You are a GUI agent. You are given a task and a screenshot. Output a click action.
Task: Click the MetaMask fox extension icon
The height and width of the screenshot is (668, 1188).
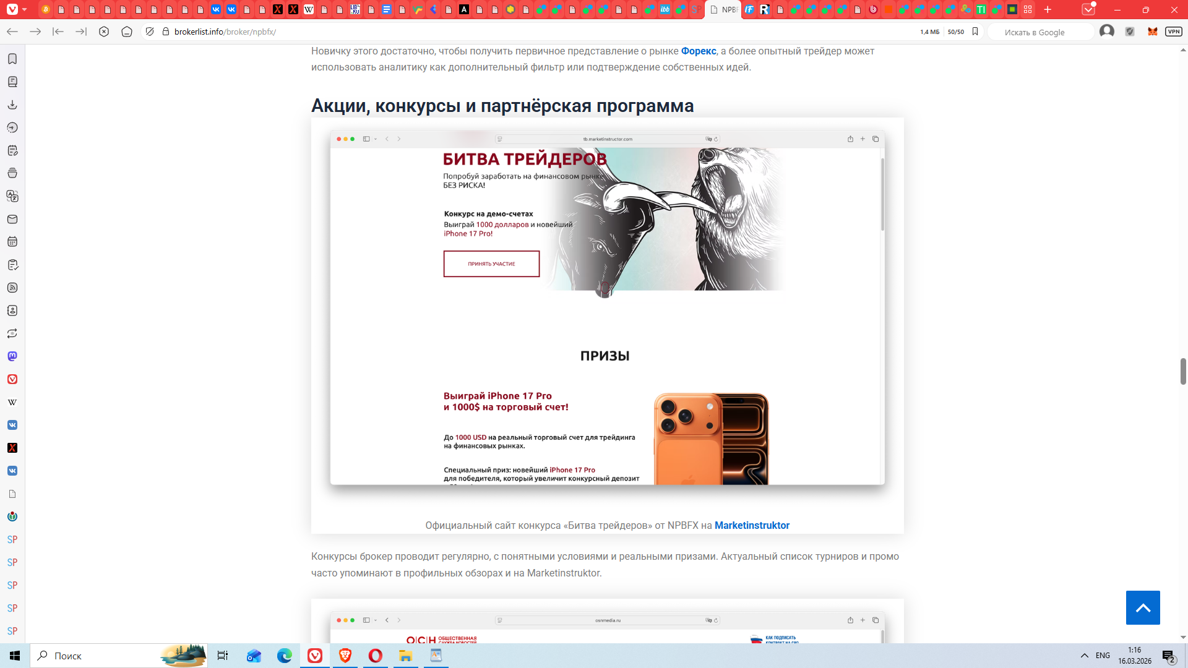coord(1152,32)
